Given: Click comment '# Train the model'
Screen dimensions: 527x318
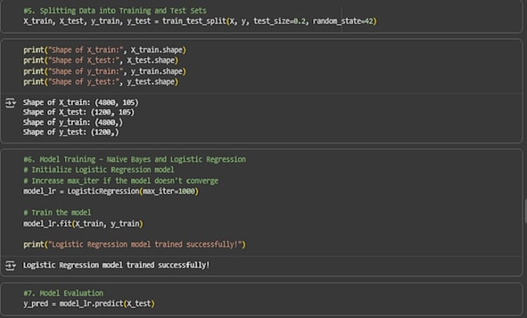Looking at the screenshot, I should pos(57,213).
